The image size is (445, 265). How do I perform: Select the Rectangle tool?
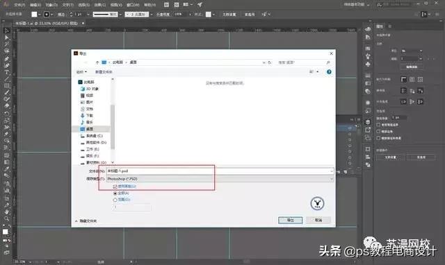(7, 86)
